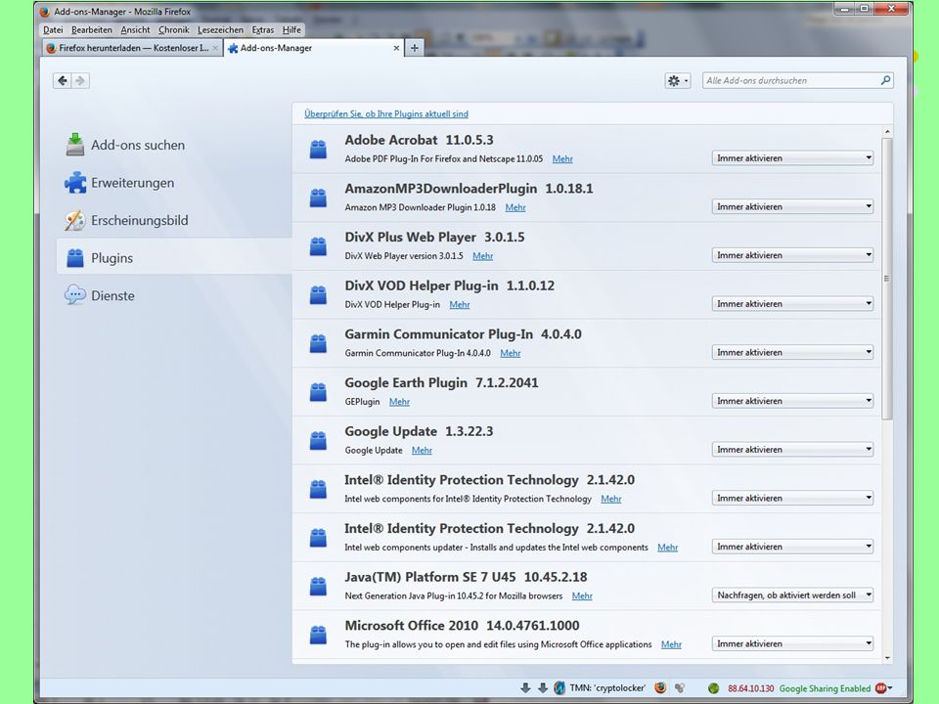Click the Java Platform SE plugin icon
The height and width of the screenshot is (704, 939).
318,586
